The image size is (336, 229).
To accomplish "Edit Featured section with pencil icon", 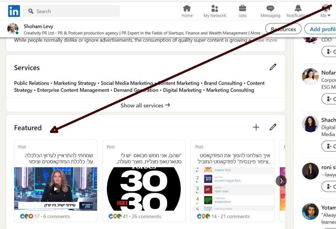I will point(273,127).
